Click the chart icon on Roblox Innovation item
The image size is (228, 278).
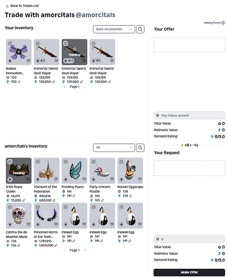click(x=9, y=43)
